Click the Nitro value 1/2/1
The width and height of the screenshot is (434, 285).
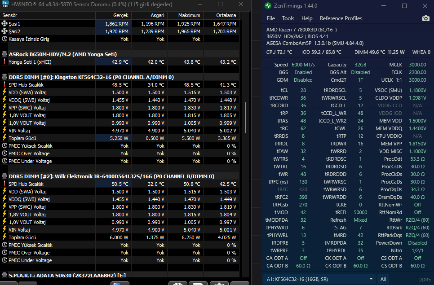pyautogui.click(x=417, y=250)
